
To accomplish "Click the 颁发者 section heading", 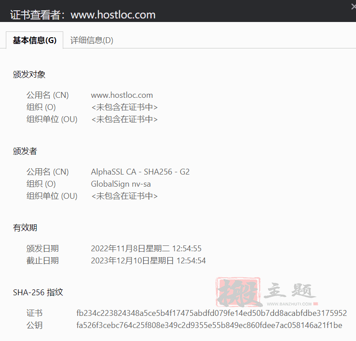I will pos(25,151).
